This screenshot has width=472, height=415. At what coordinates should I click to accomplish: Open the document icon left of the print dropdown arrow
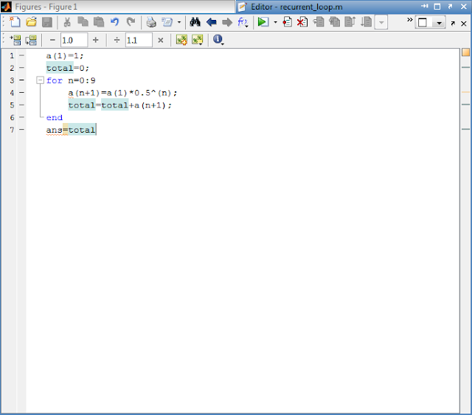[167, 22]
